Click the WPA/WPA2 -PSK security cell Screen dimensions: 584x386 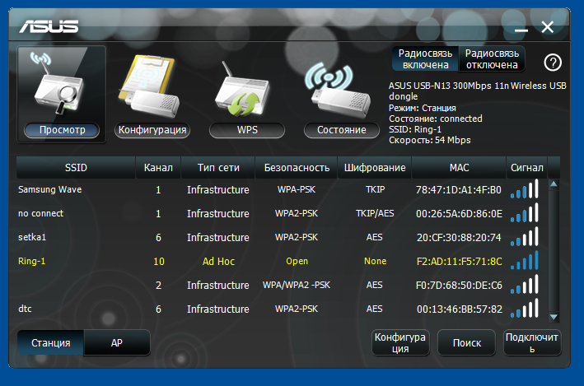tap(297, 285)
